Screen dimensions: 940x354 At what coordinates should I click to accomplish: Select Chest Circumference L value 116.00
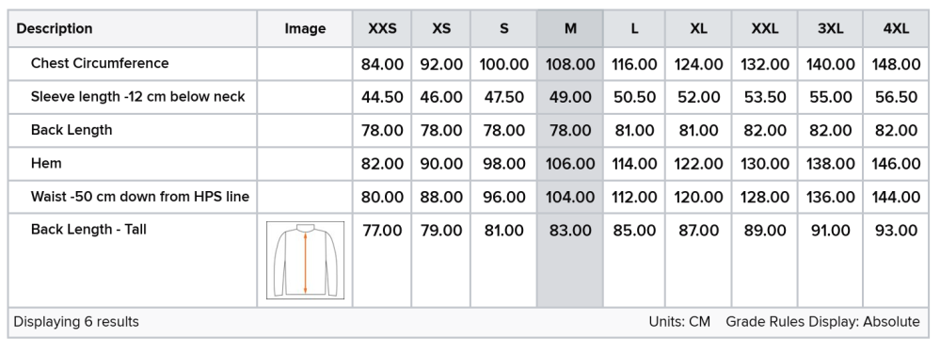tap(634, 64)
